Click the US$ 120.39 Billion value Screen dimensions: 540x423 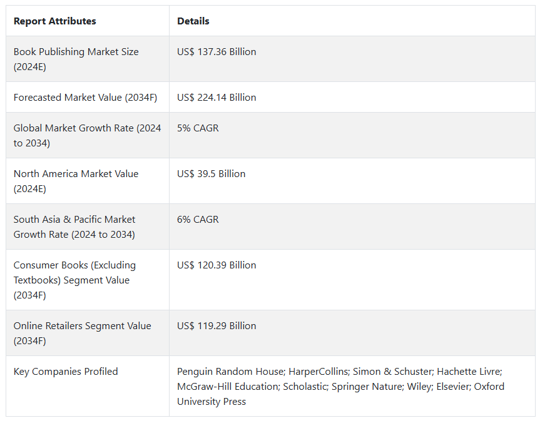(217, 265)
